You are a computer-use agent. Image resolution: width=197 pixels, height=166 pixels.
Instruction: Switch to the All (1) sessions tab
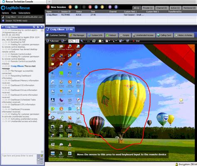pos(136,8)
